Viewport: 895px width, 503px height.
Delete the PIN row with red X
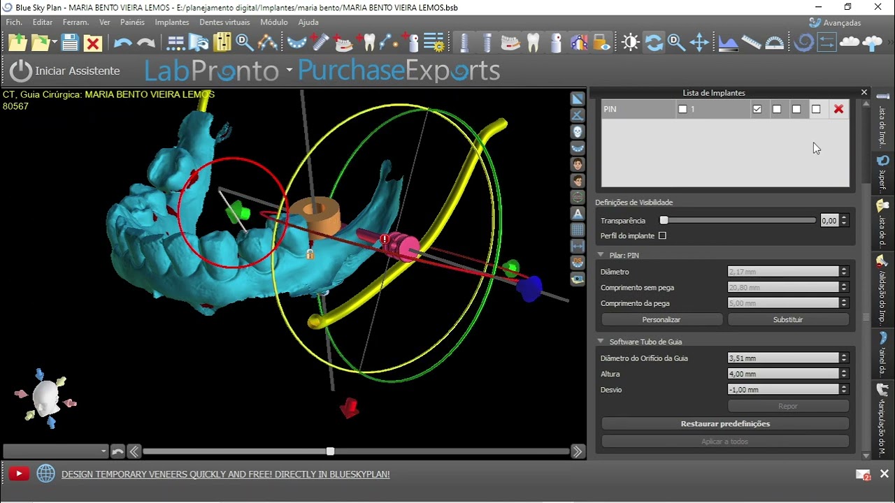tap(838, 109)
